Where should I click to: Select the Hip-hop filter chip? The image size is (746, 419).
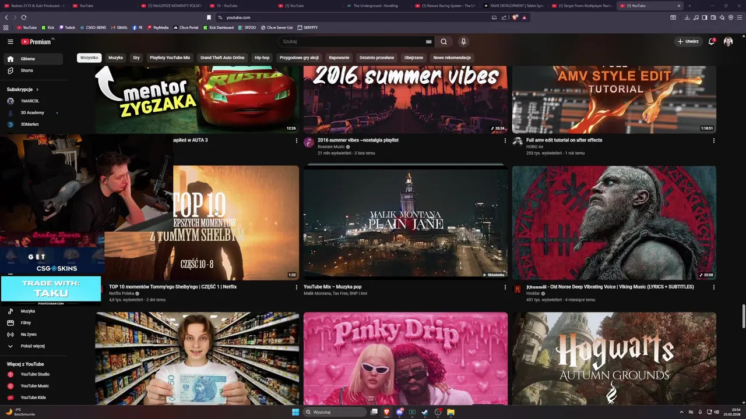[x=262, y=58]
